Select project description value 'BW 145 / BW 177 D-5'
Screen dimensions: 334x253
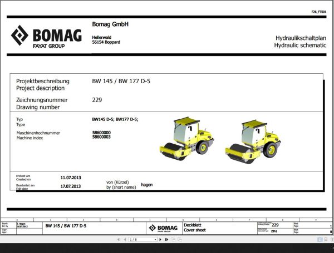121,81
